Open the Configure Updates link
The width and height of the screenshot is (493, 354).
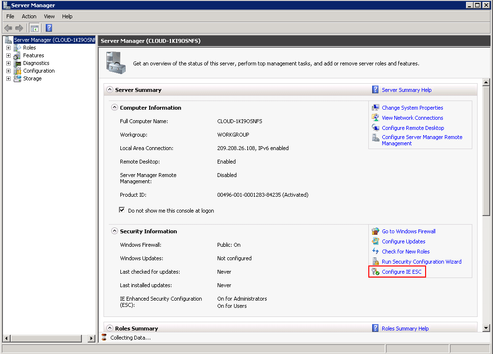pyautogui.click(x=403, y=241)
